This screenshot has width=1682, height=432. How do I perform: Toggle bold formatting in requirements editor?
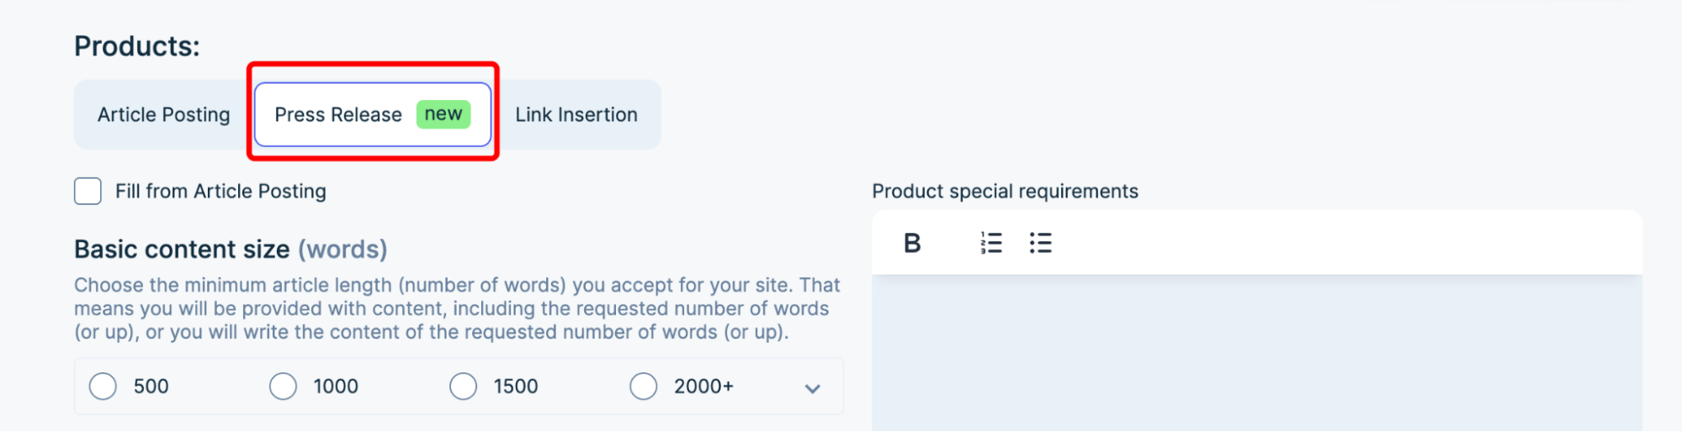(x=912, y=243)
